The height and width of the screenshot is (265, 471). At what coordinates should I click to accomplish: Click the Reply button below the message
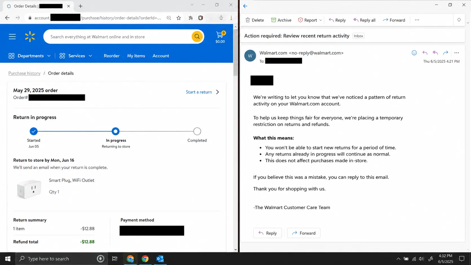(268, 233)
